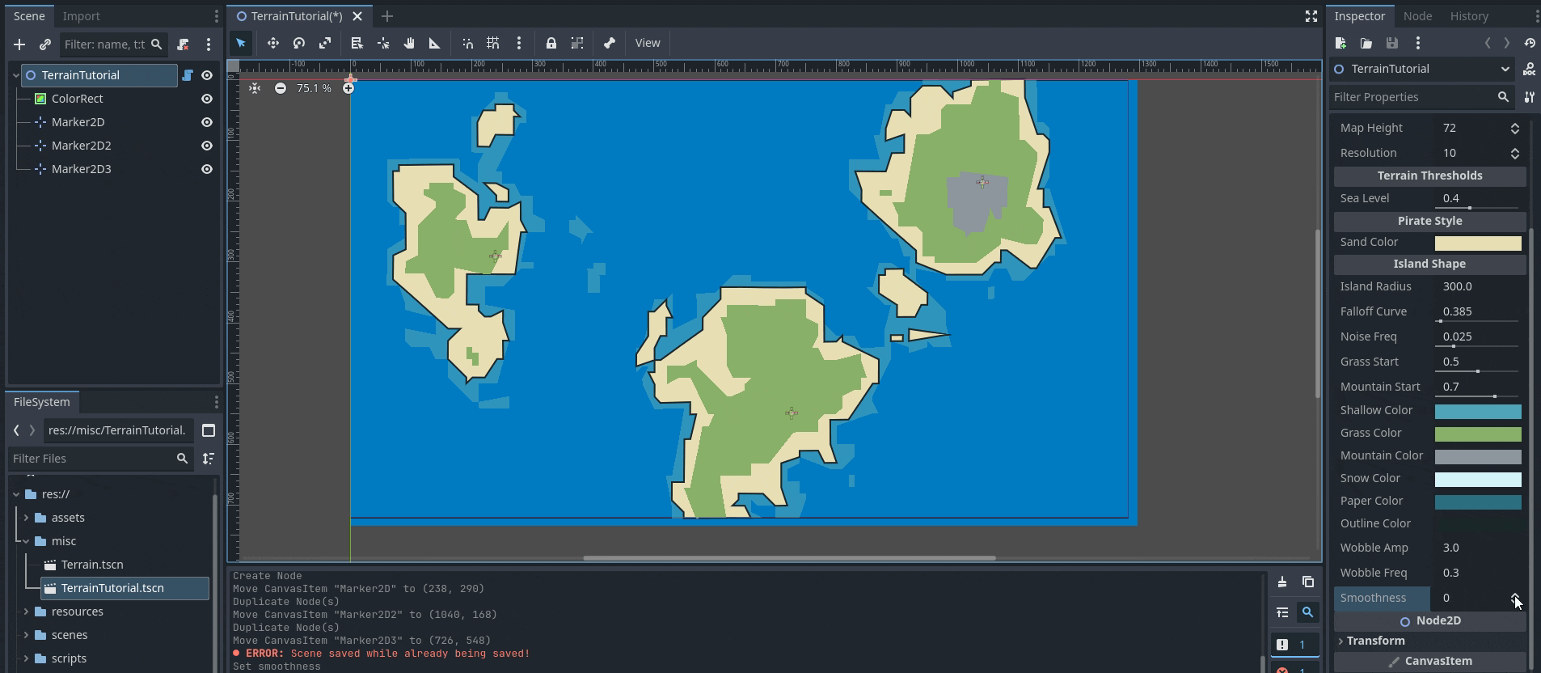
Task: Switch to the History tab
Action: [x=1468, y=16]
